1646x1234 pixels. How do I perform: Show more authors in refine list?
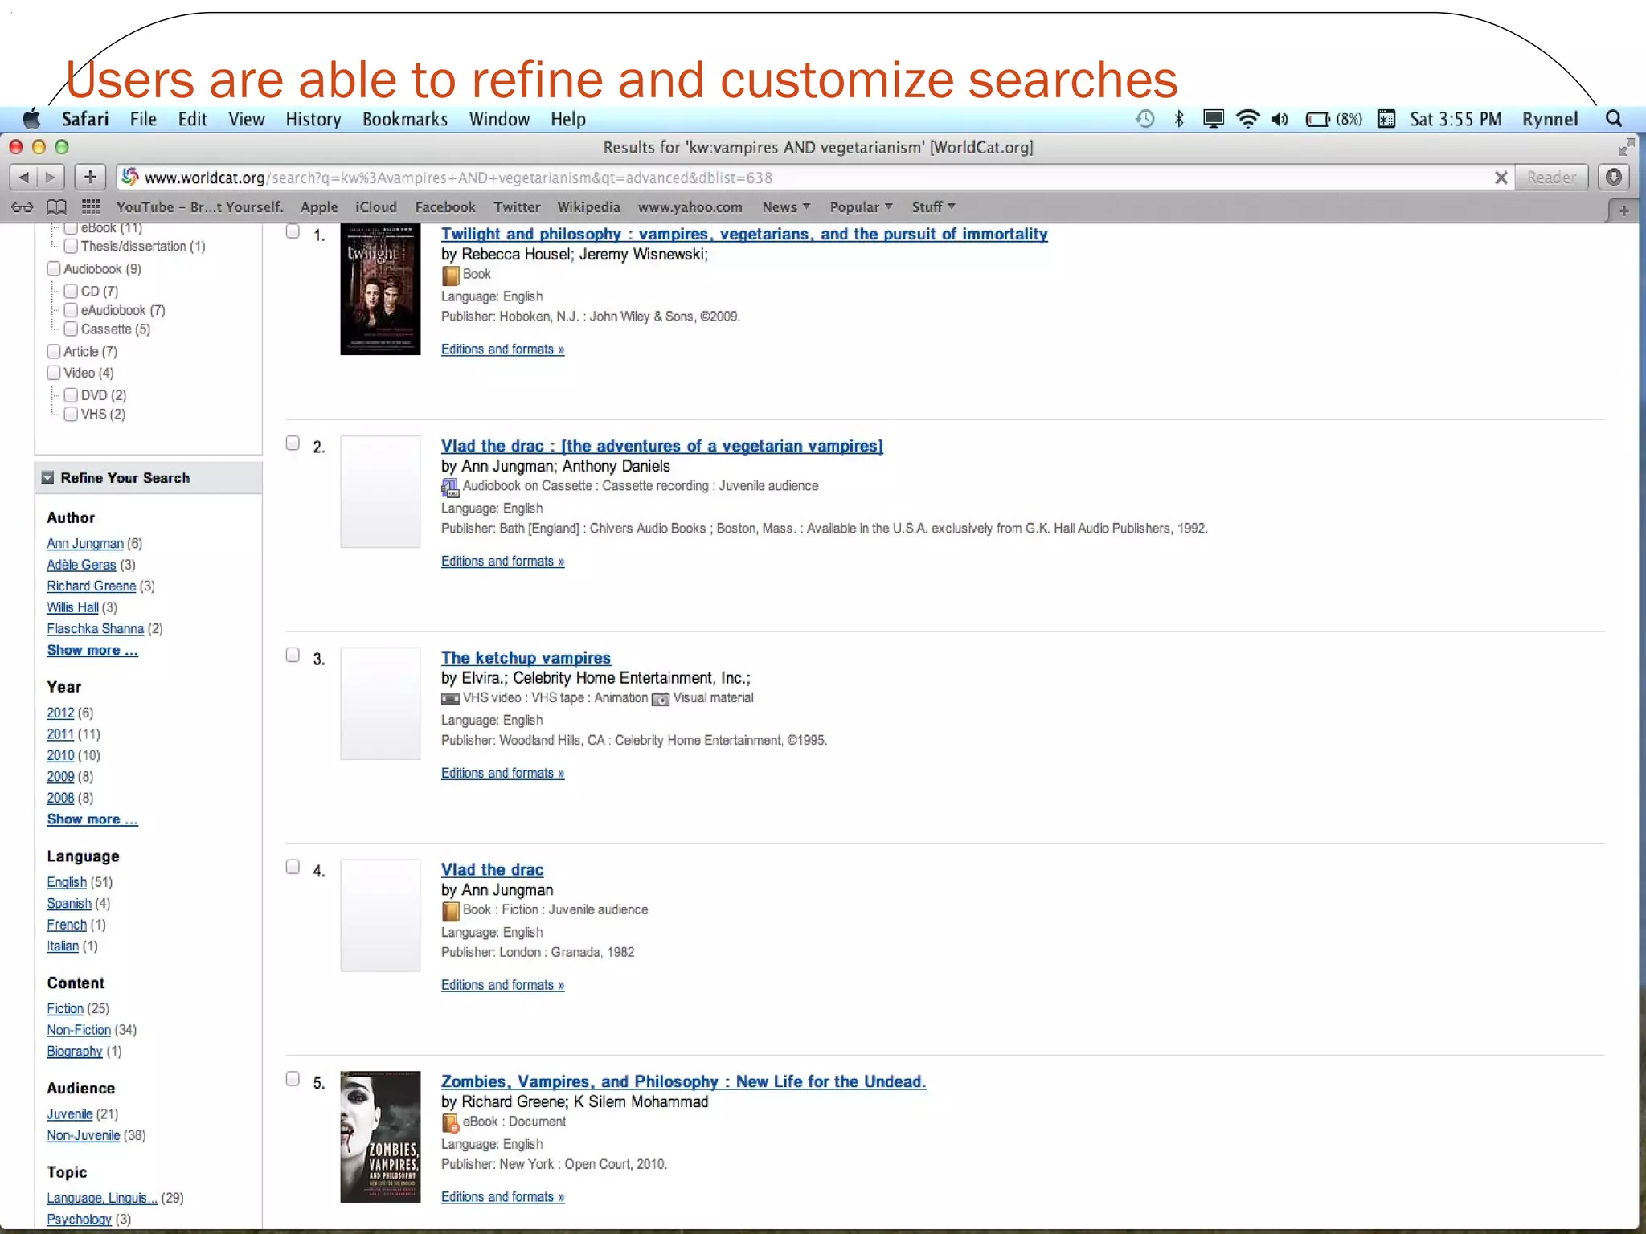click(x=92, y=650)
